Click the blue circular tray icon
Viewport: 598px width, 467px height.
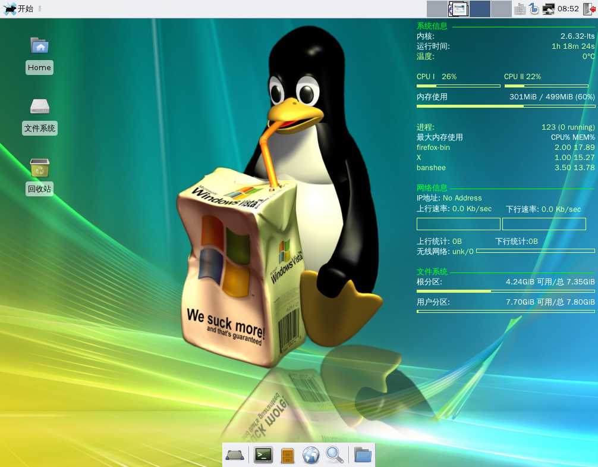[x=534, y=9]
